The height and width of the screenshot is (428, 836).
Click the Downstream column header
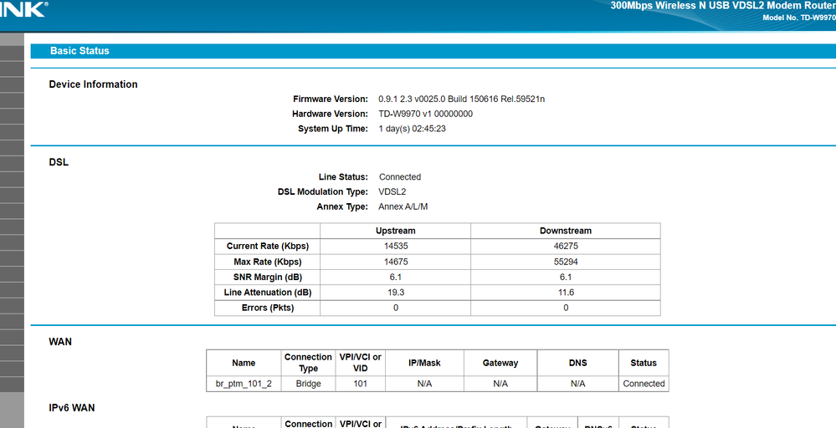(565, 231)
